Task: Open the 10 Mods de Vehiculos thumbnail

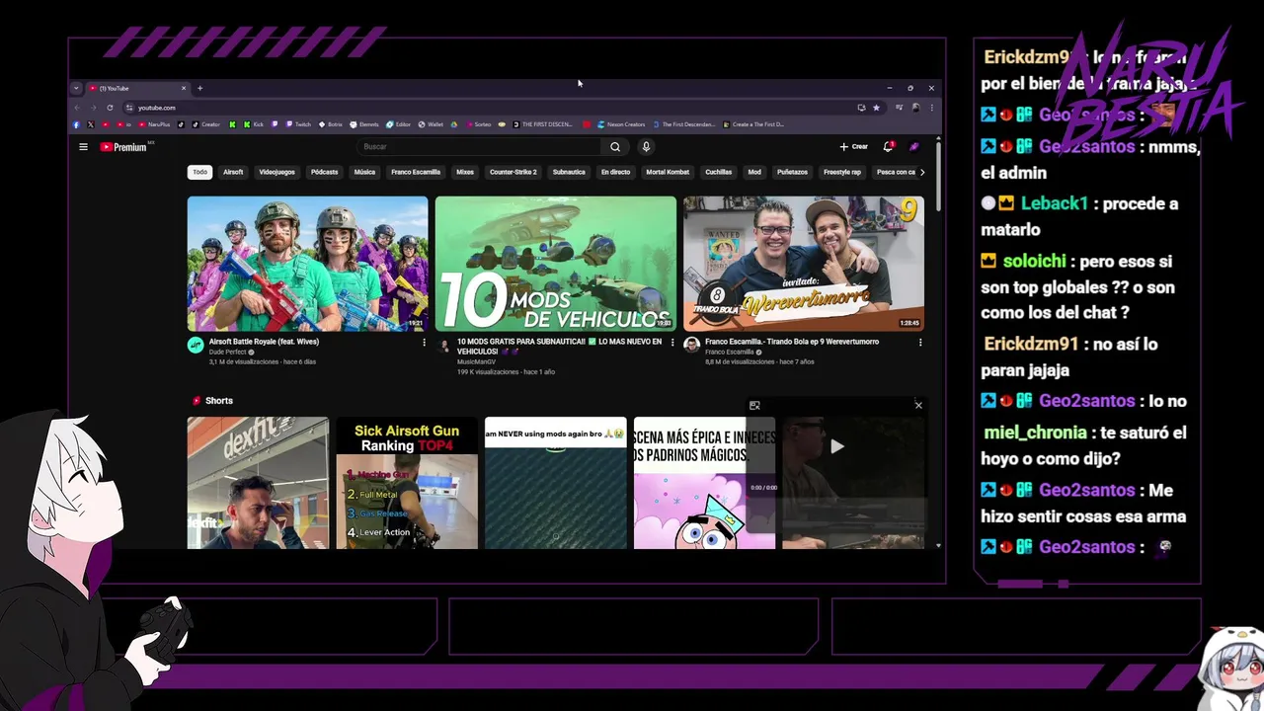Action: pyautogui.click(x=556, y=264)
